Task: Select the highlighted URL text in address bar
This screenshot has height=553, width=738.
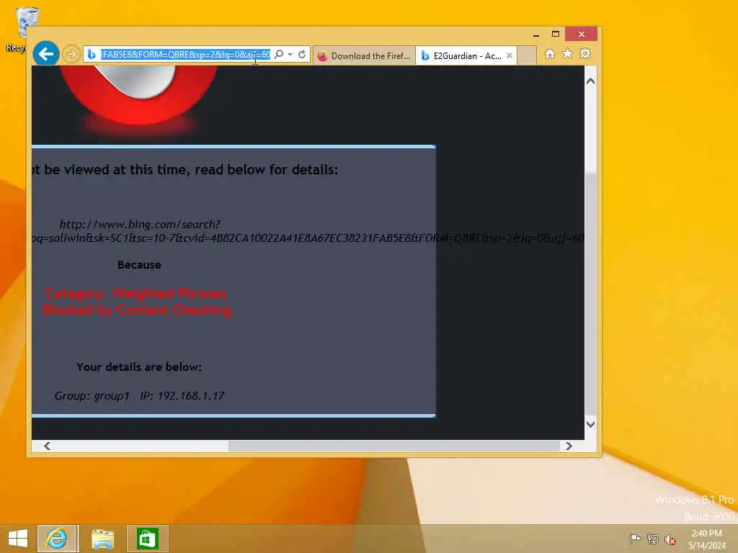Action: 186,55
